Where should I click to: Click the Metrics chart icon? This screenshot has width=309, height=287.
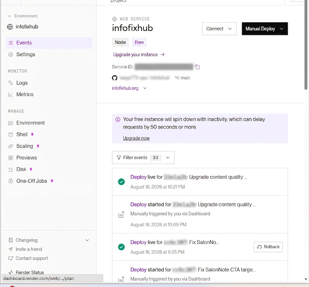pyautogui.click(x=11, y=95)
